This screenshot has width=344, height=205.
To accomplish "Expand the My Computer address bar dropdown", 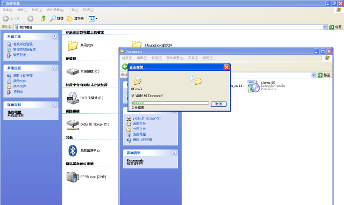I will tap(325, 27).
